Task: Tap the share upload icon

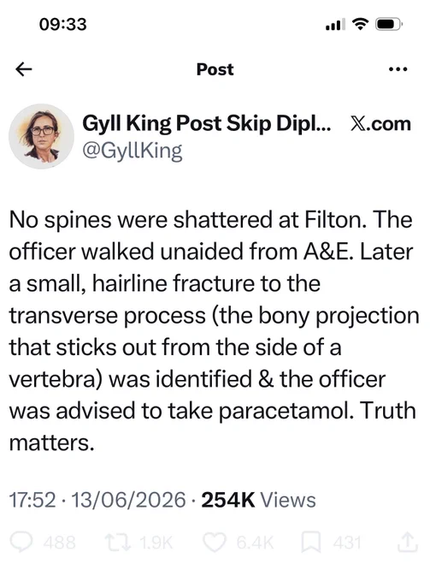Action: 408,543
